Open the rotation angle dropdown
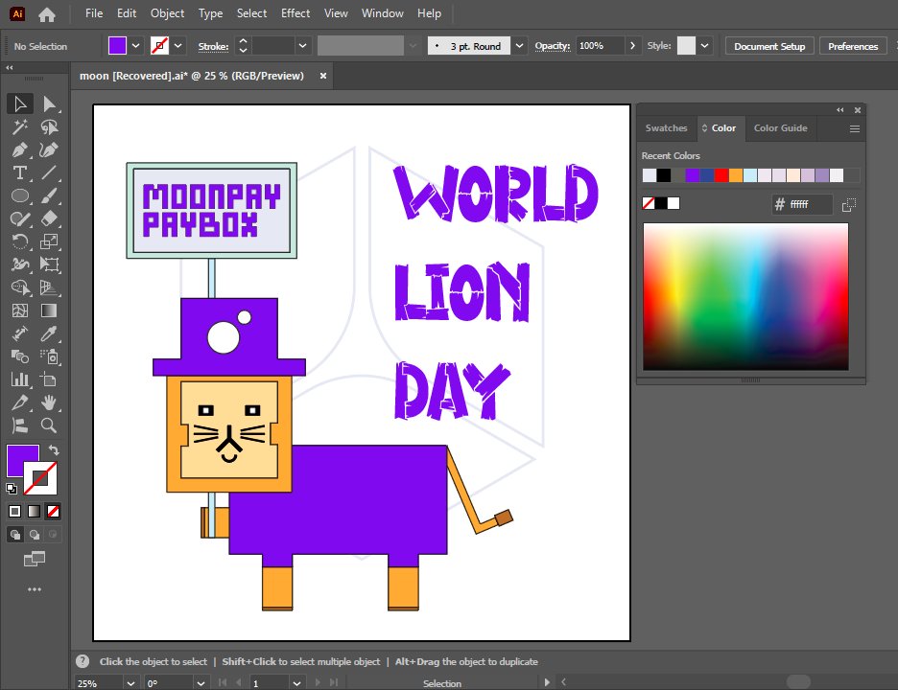898x690 pixels. pyautogui.click(x=201, y=683)
